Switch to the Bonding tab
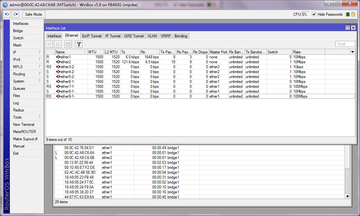Image resolution: width=360 pixels, height=216 pixels. pyautogui.click(x=181, y=36)
